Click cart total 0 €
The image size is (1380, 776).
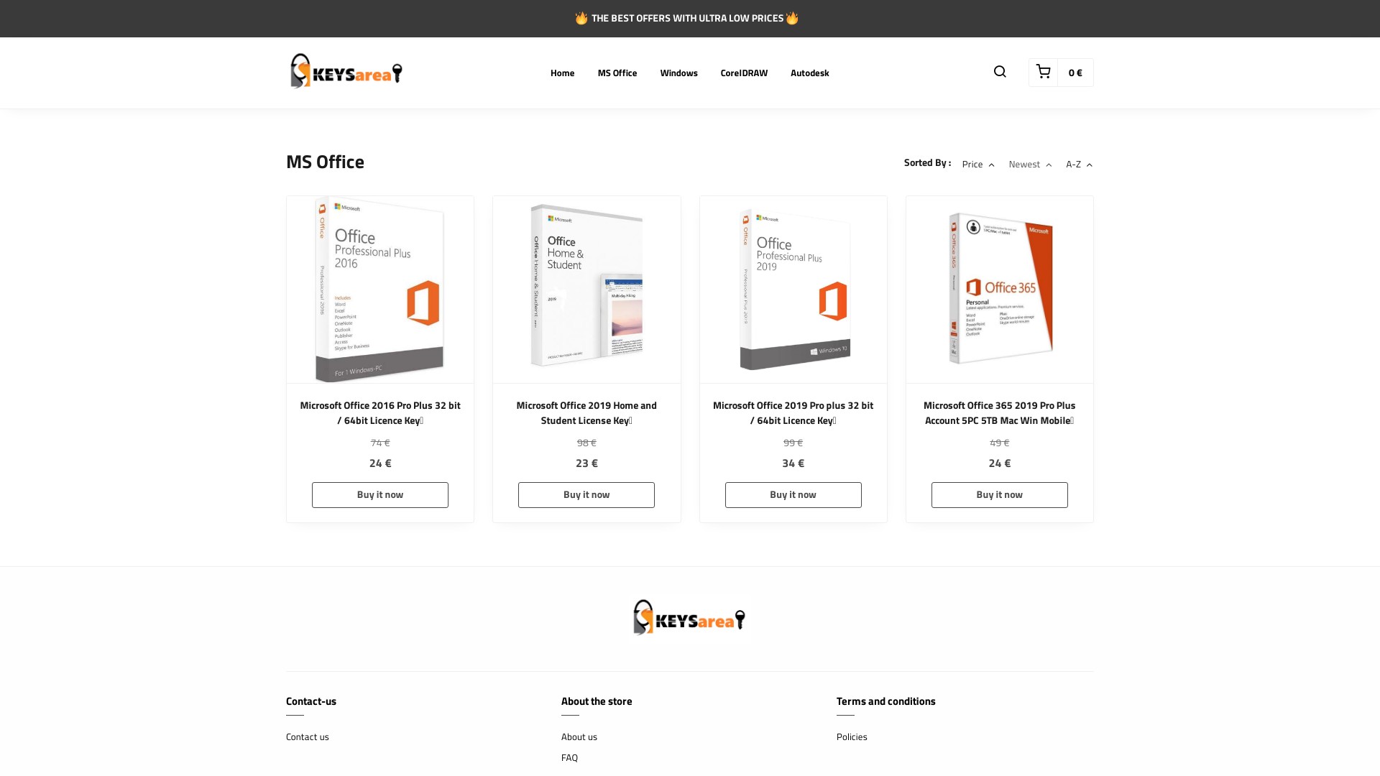(1075, 73)
